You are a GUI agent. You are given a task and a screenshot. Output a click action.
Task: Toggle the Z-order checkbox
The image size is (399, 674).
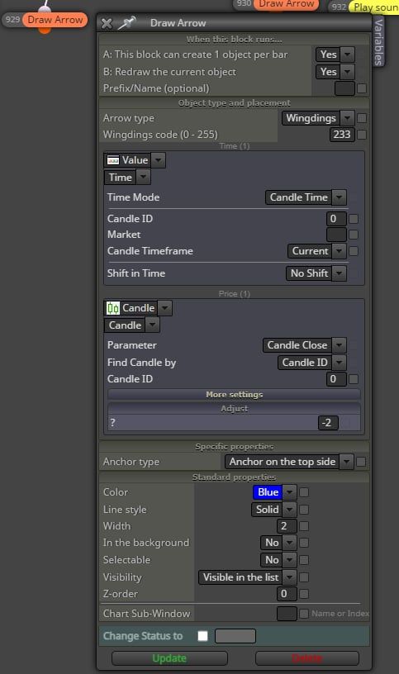pyautogui.click(x=303, y=594)
